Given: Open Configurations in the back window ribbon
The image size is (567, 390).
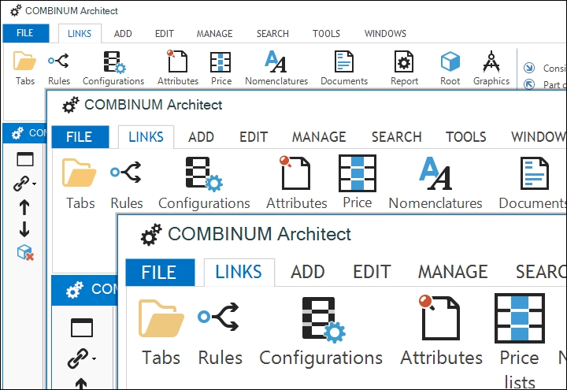Looking at the screenshot, I should 113,68.
